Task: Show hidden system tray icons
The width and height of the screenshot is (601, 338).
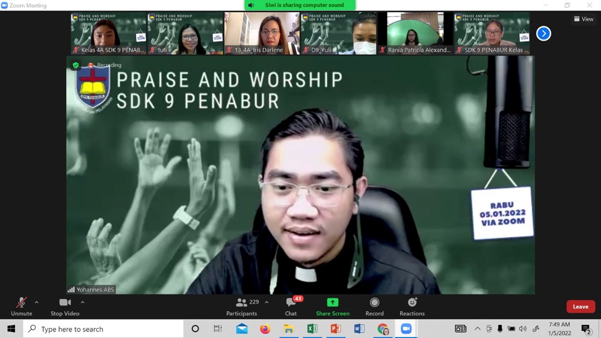Action: [477, 329]
